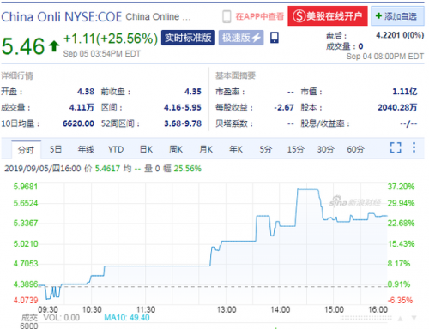
Task: Click the up triangle below the chart
Action: point(400,318)
